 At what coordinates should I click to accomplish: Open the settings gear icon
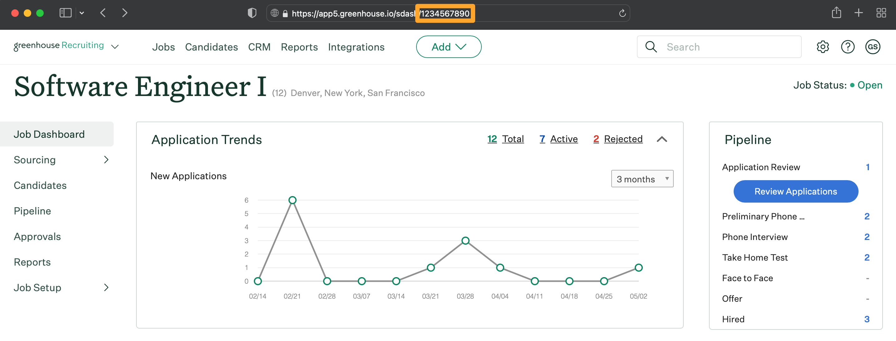(x=823, y=47)
